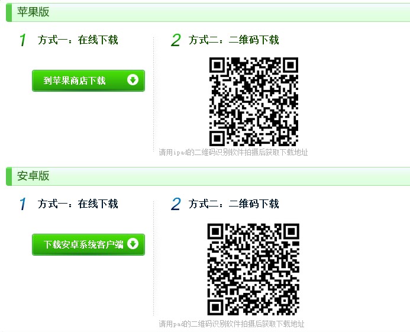Click the green number 2 under 苹果版
Screen dimensions: 410x332
[x=176, y=40]
